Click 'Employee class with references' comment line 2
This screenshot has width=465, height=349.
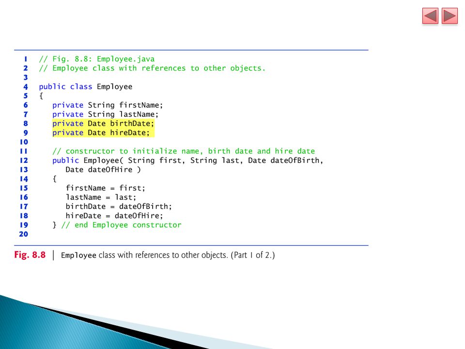152,68
